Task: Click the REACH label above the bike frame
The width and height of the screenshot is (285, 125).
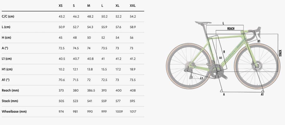Action: click(x=231, y=29)
